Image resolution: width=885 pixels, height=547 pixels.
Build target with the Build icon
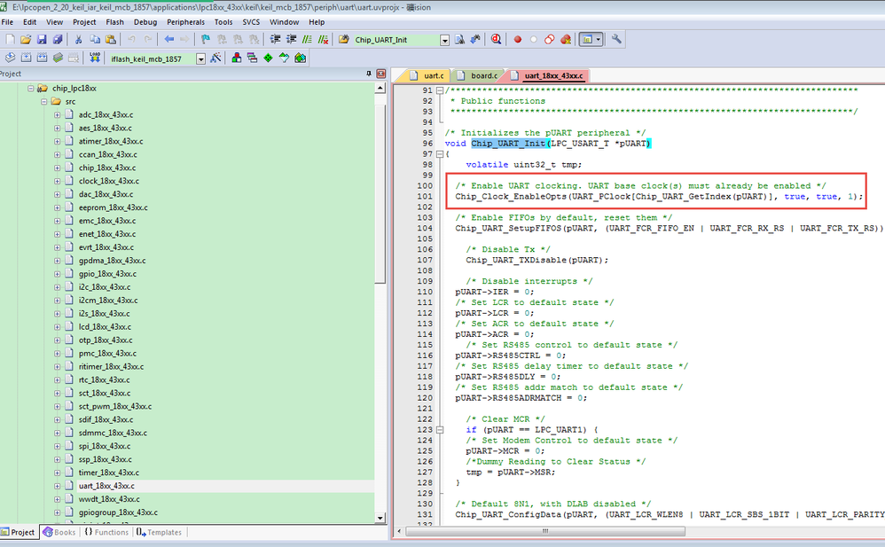point(26,59)
